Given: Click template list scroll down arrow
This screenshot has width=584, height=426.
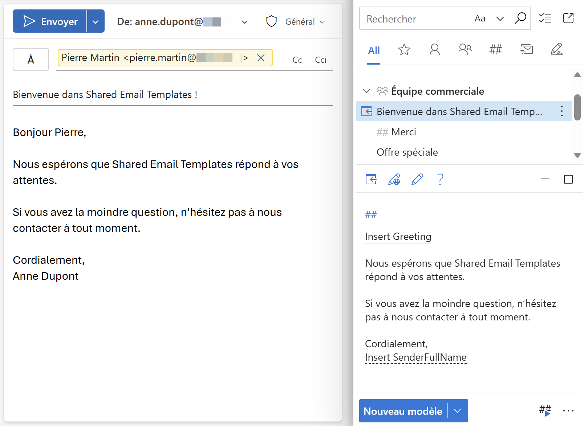Looking at the screenshot, I should click(x=577, y=155).
